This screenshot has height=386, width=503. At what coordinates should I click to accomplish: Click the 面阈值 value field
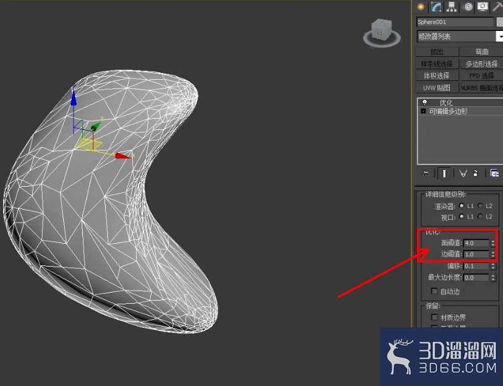(476, 243)
